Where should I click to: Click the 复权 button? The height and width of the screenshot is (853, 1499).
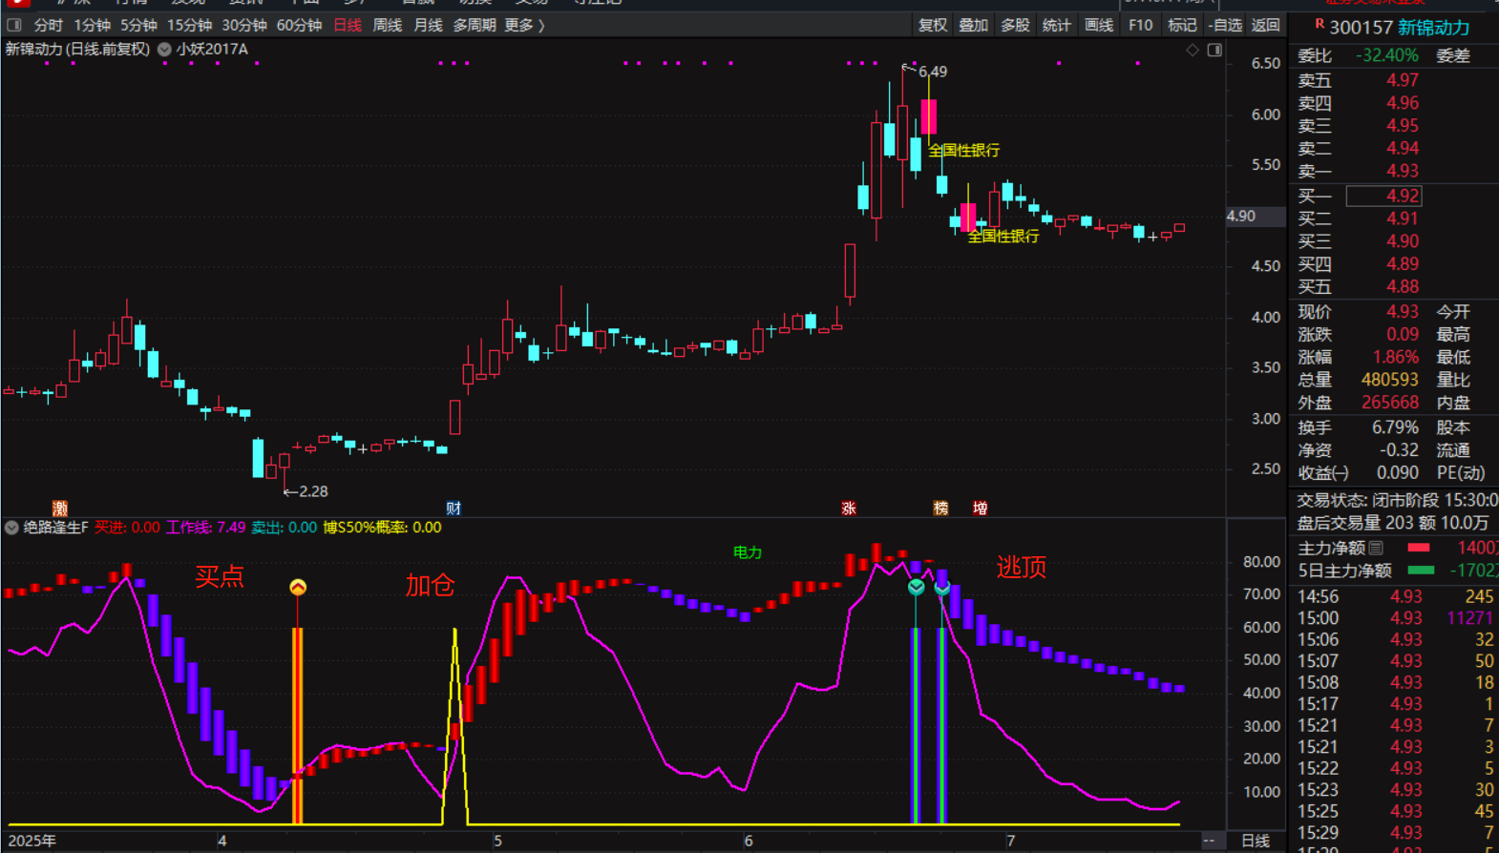(932, 25)
